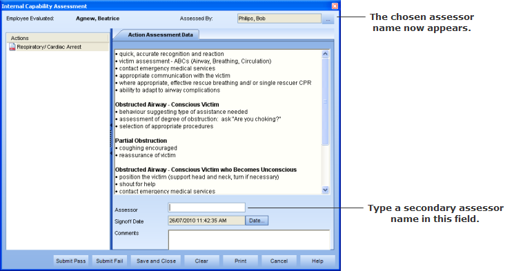Viewport: 523px width, 271px height.
Task: Click the Print button
Action: pyautogui.click(x=241, y=261)
